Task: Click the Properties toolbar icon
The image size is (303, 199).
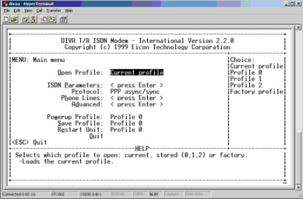Action: pos(63,19)
